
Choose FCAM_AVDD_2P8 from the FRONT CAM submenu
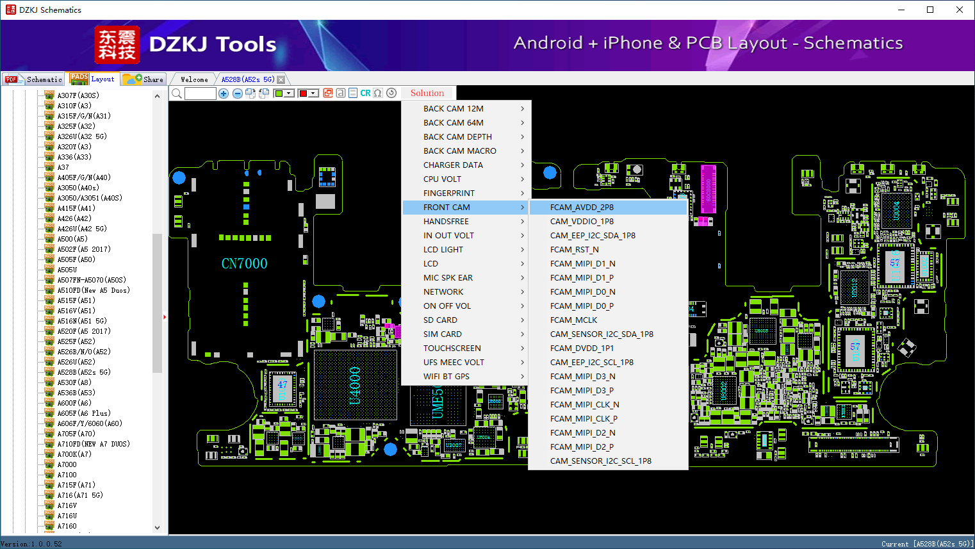click(608, 208)
